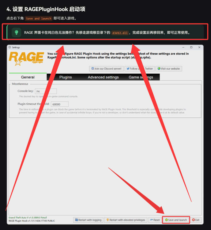Click the Reset button

155,220
